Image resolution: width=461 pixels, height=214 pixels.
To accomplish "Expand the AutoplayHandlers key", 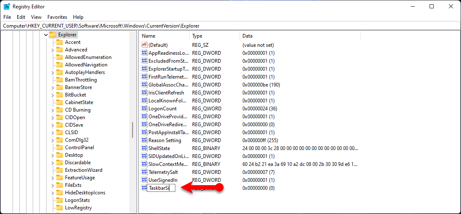I will [x=52, y=72].
